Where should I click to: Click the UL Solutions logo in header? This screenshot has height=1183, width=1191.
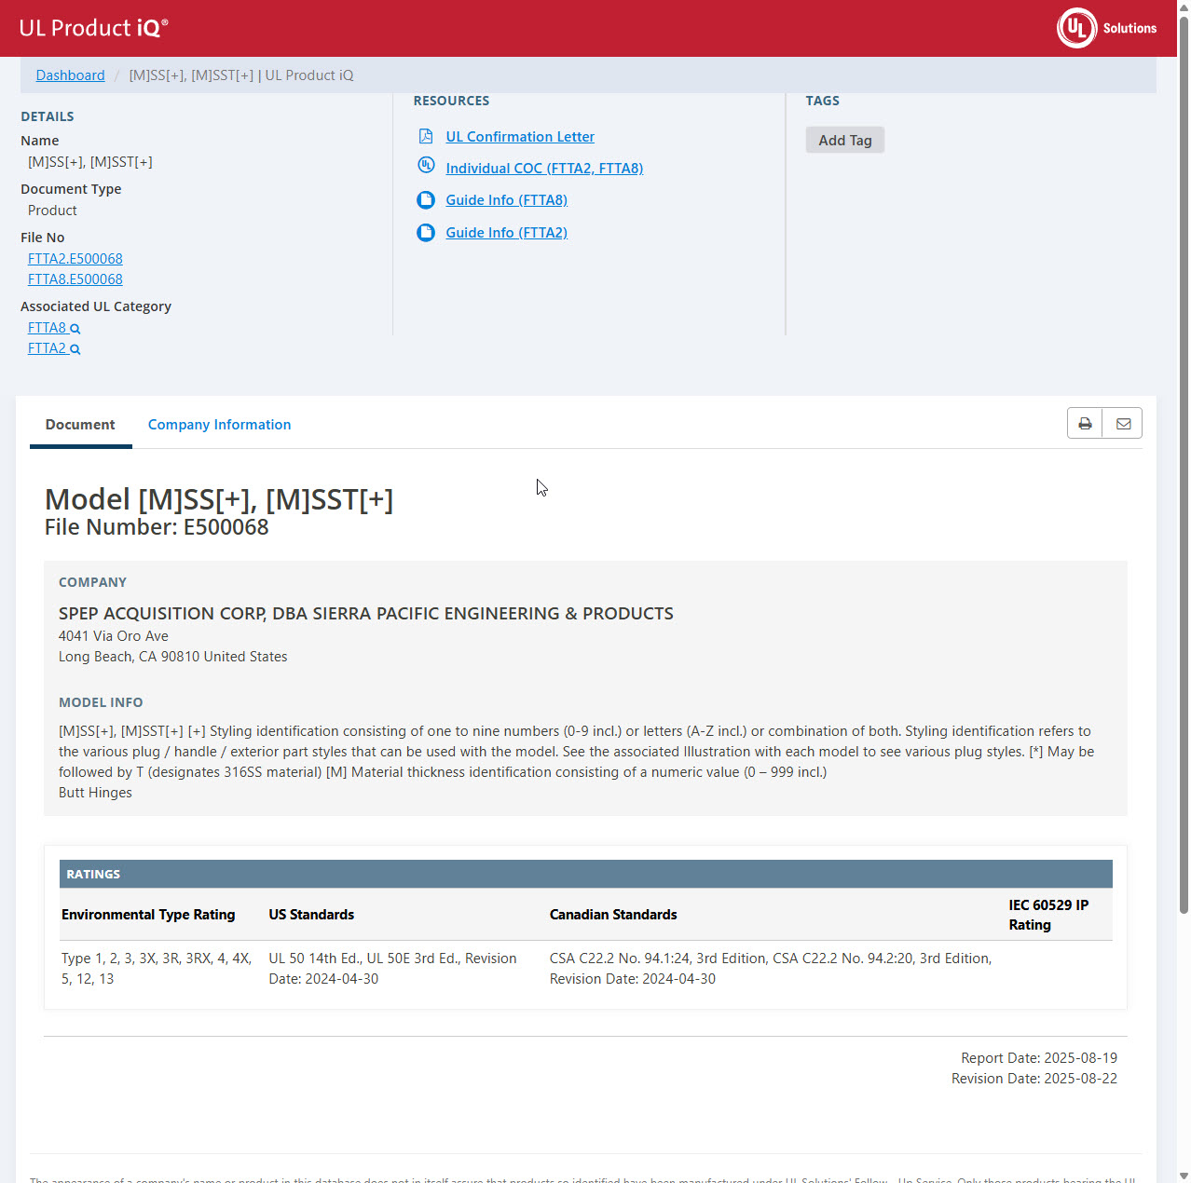1106,28
